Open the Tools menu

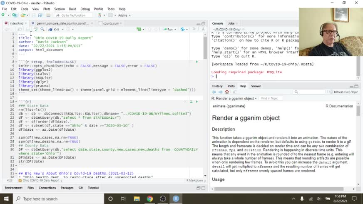coord(111,9)
